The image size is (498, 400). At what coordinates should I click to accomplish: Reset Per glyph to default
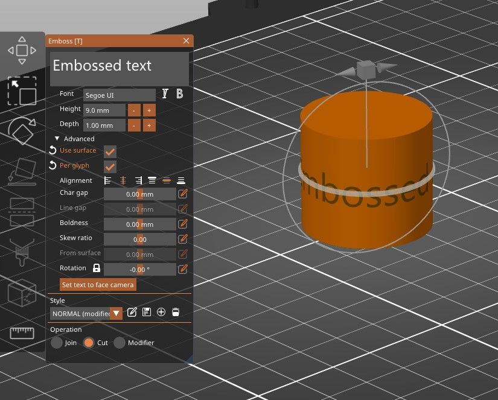pyautogui.click(x=53, y=165)
